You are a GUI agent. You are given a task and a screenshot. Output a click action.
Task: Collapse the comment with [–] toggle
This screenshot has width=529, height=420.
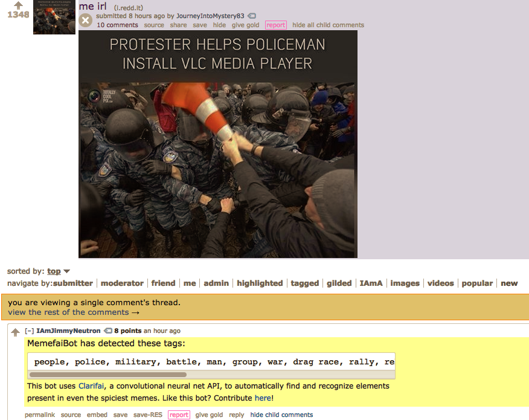(x=29, y=331)
